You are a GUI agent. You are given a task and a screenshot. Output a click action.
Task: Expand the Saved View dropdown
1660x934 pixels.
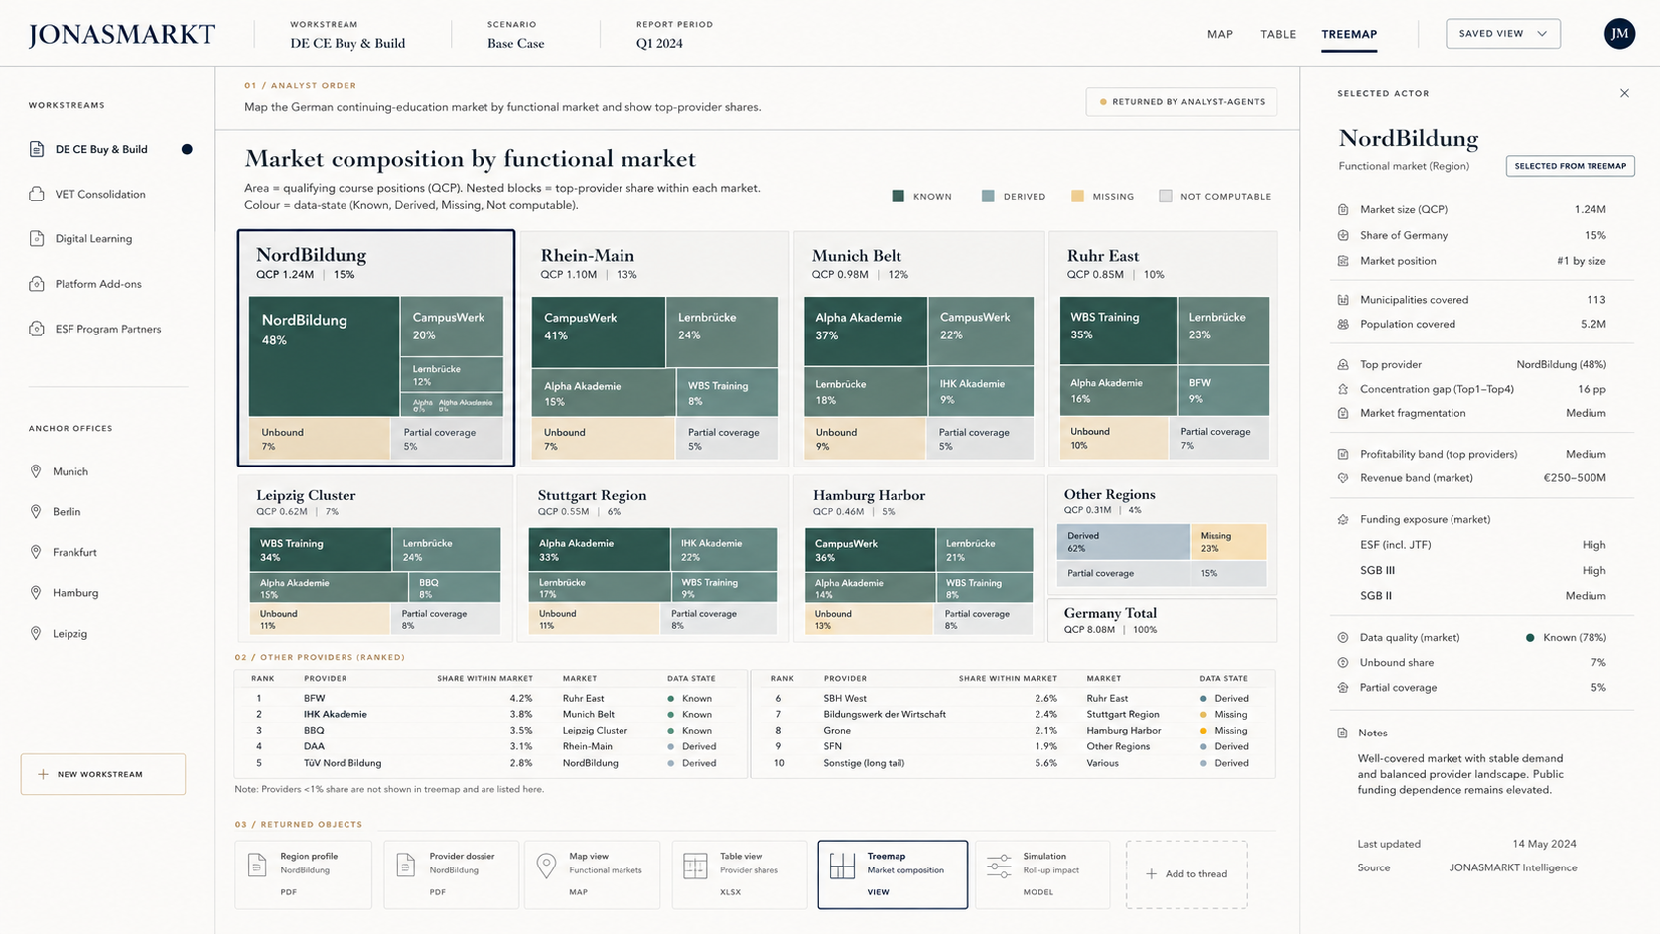click(1502, 34)
